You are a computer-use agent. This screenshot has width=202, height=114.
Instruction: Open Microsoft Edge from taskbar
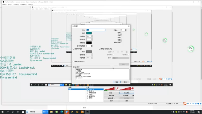(62, 112)
